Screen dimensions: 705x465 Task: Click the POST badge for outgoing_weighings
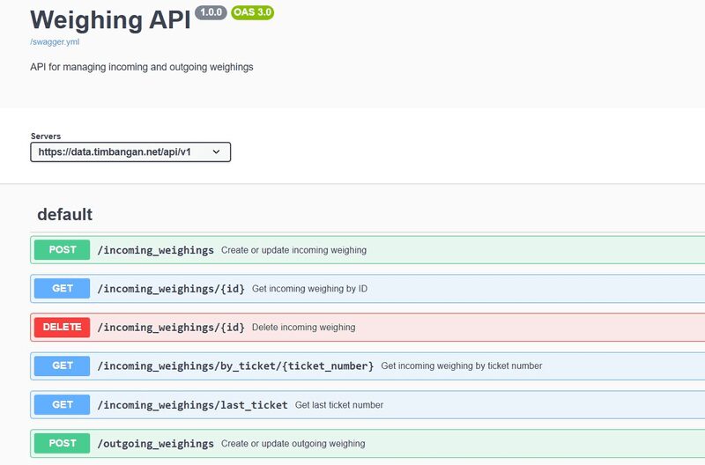click(62, 444)
